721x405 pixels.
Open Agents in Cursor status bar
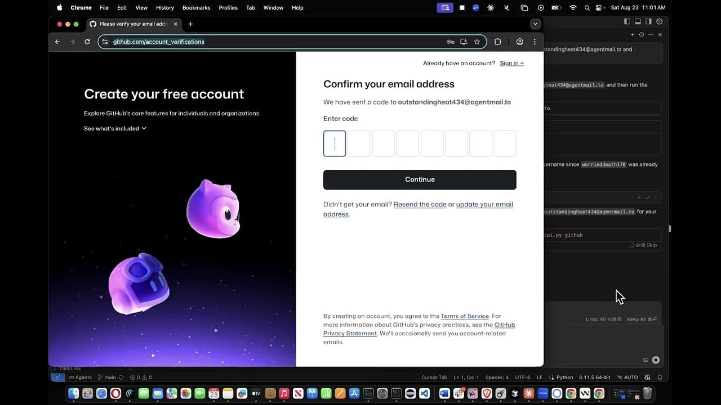point(80,377)
